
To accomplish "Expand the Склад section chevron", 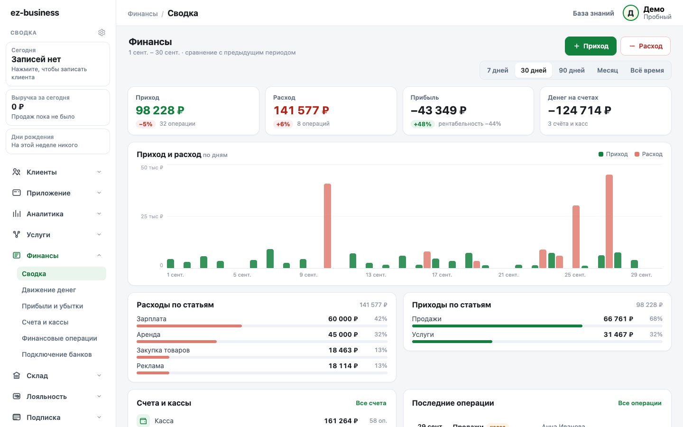I will pos(99,375).
